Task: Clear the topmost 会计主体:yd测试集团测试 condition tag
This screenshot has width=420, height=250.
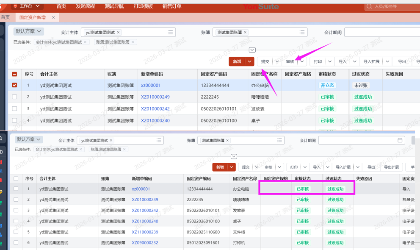Action: point(85,42)
